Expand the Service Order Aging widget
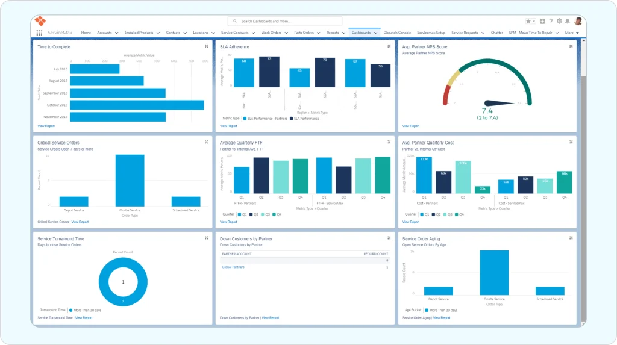The image size is (617, 345). coord(571,238)
